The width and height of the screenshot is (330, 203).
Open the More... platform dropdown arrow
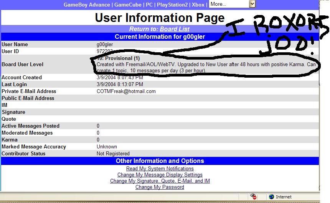click(252, 4)
